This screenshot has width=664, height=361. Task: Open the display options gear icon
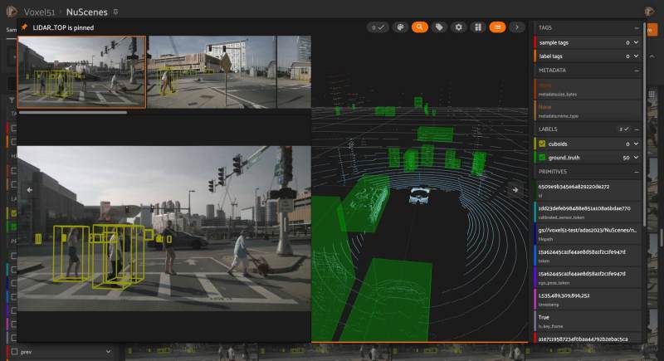[459, 27]
